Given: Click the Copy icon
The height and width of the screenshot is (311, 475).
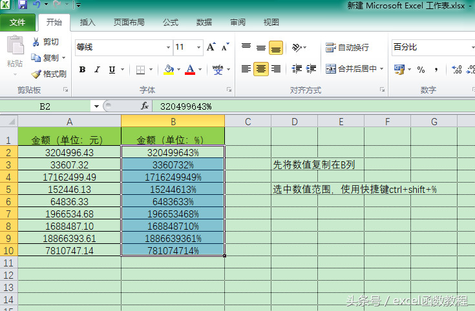Looking at the screenshot, I should coord(36,57).
